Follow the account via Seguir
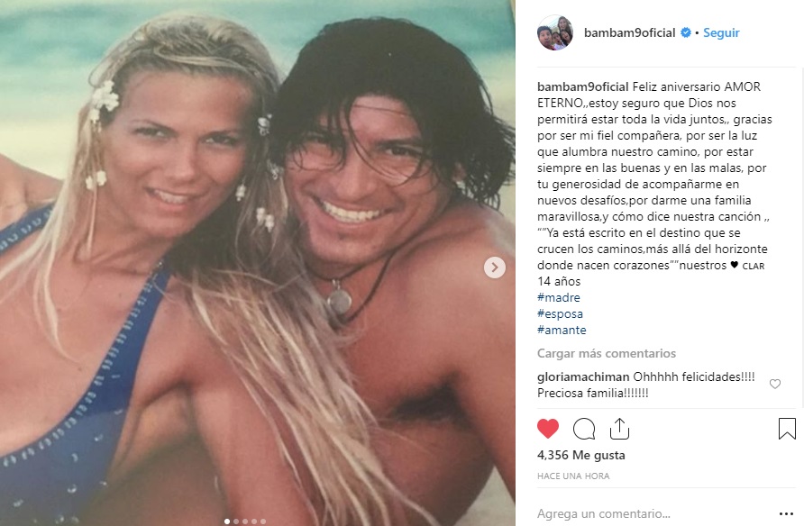Screen dimensions: 804x526 coord(721,32)
